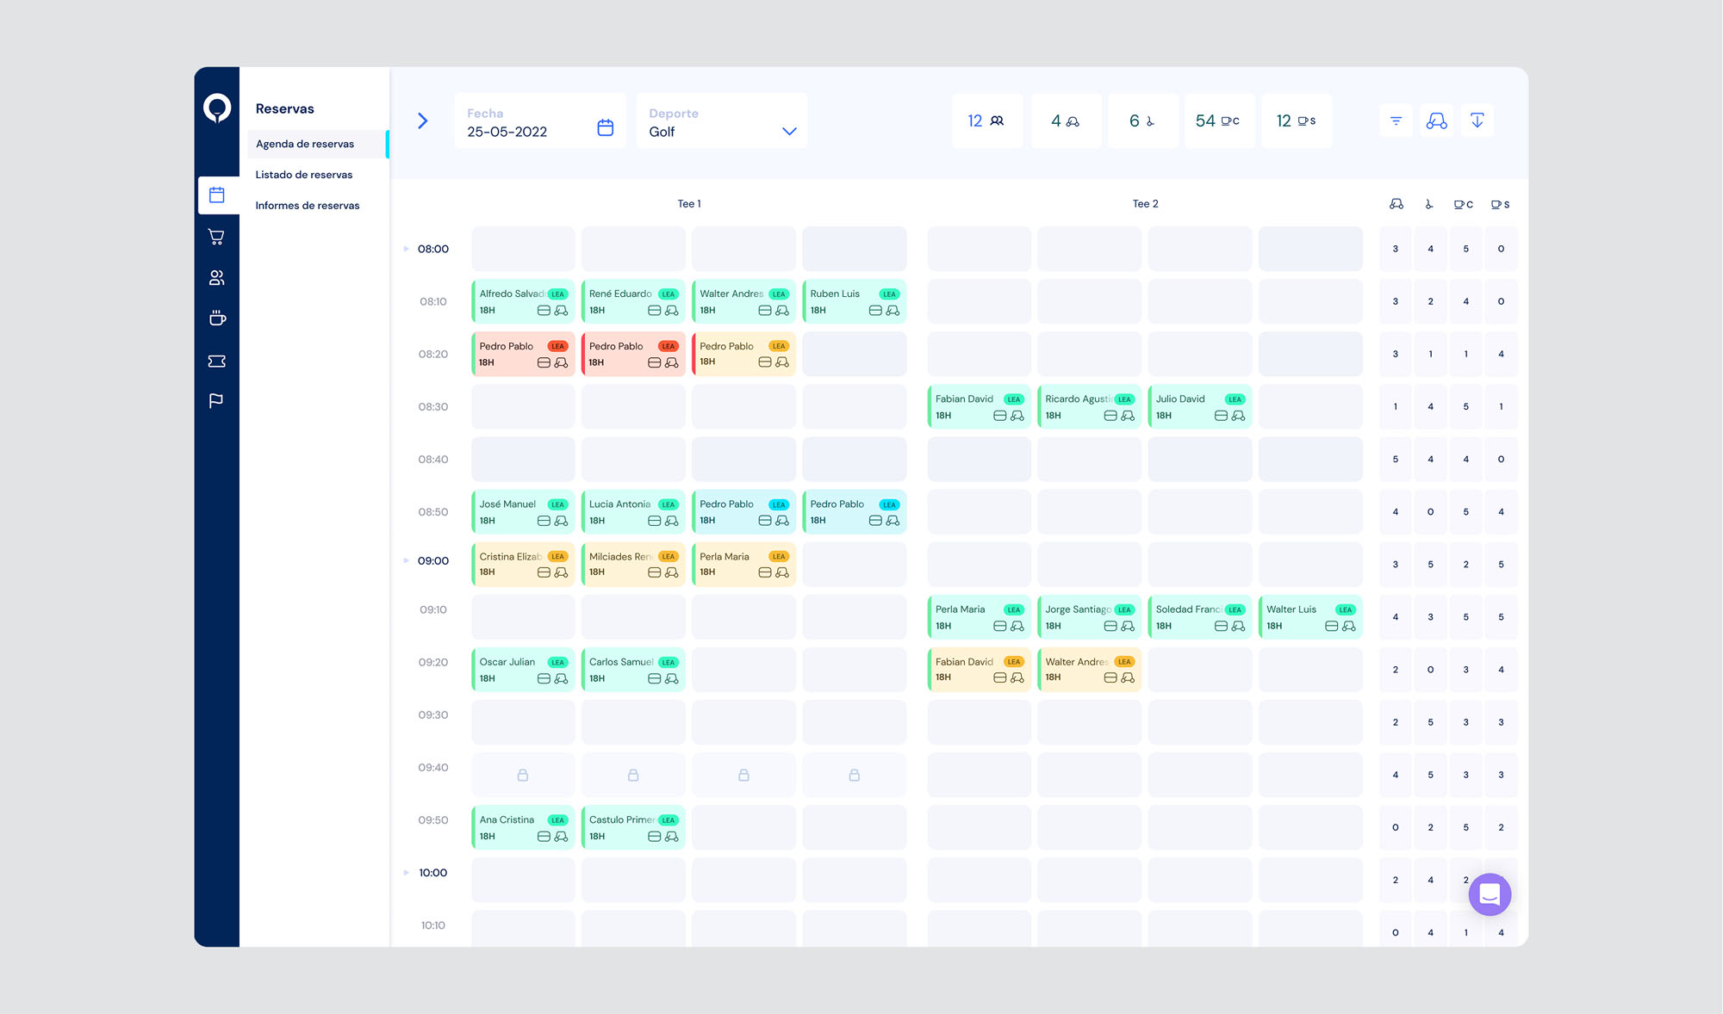Open the purple chat widget
Image resolution: width=1723 pixels, height=1014 pixels.
click(1490, 895)
